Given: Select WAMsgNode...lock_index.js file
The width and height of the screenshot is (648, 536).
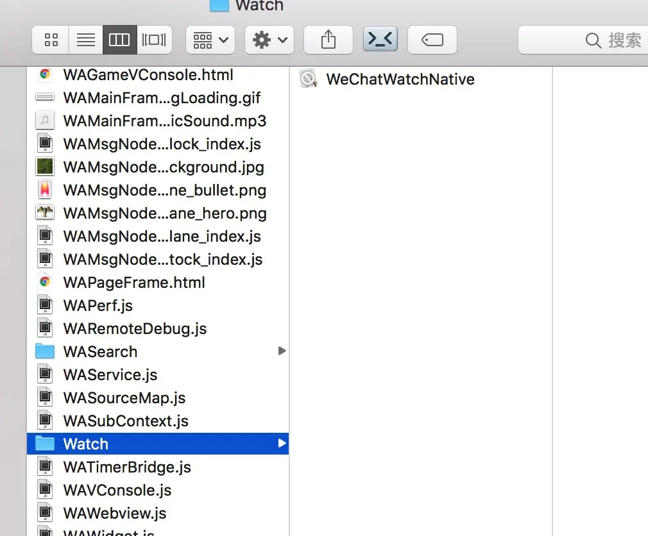Looking at the screenshot, I should coord(157,144).
